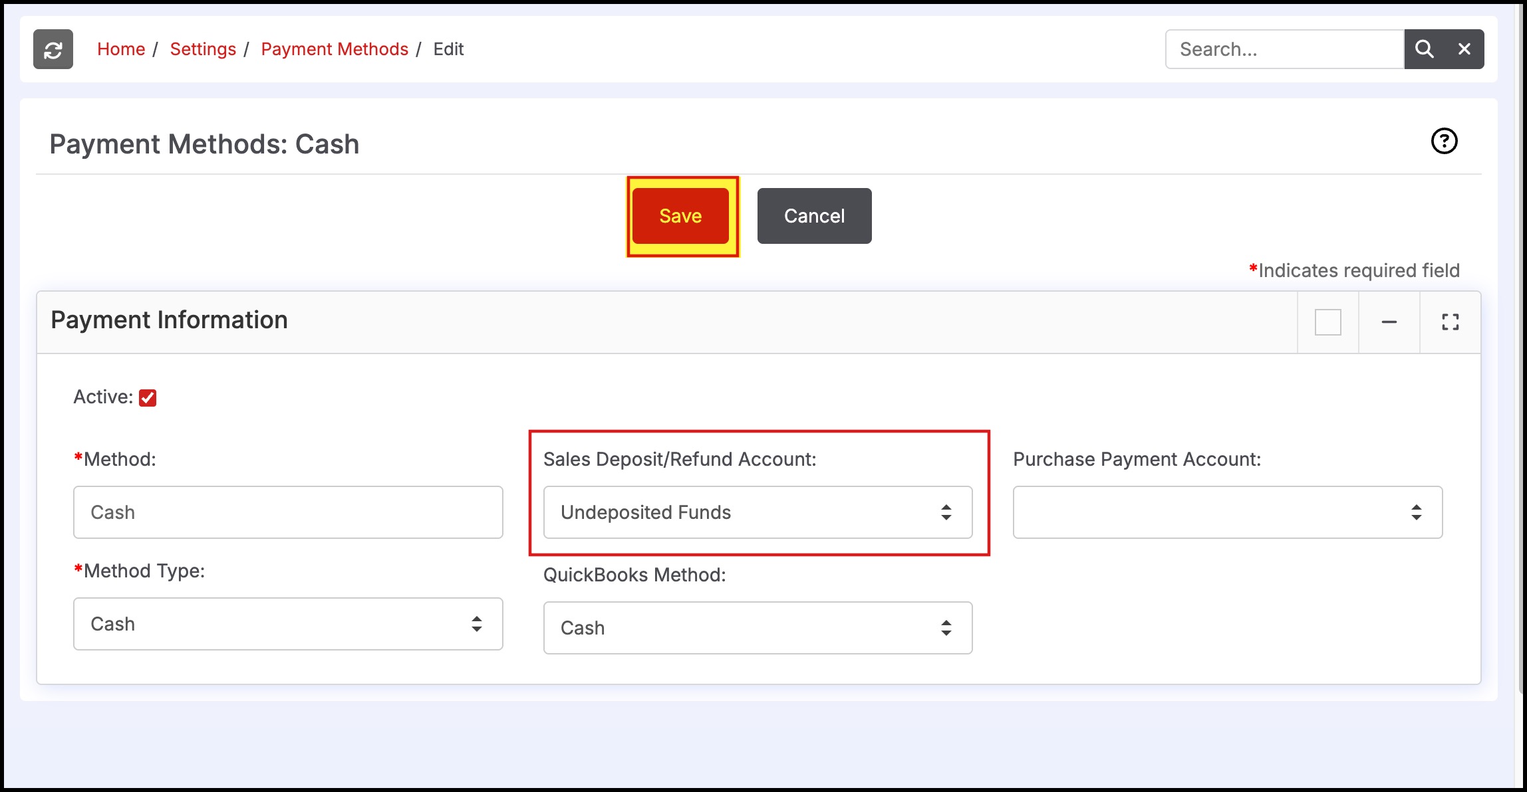The width and height of the screenshot is (1527, 792).
Task: Uncheck the Active checkbox
Action: (x=148, y=397)
